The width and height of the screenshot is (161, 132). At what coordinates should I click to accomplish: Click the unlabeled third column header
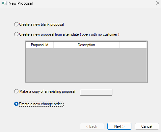(133, 45)
